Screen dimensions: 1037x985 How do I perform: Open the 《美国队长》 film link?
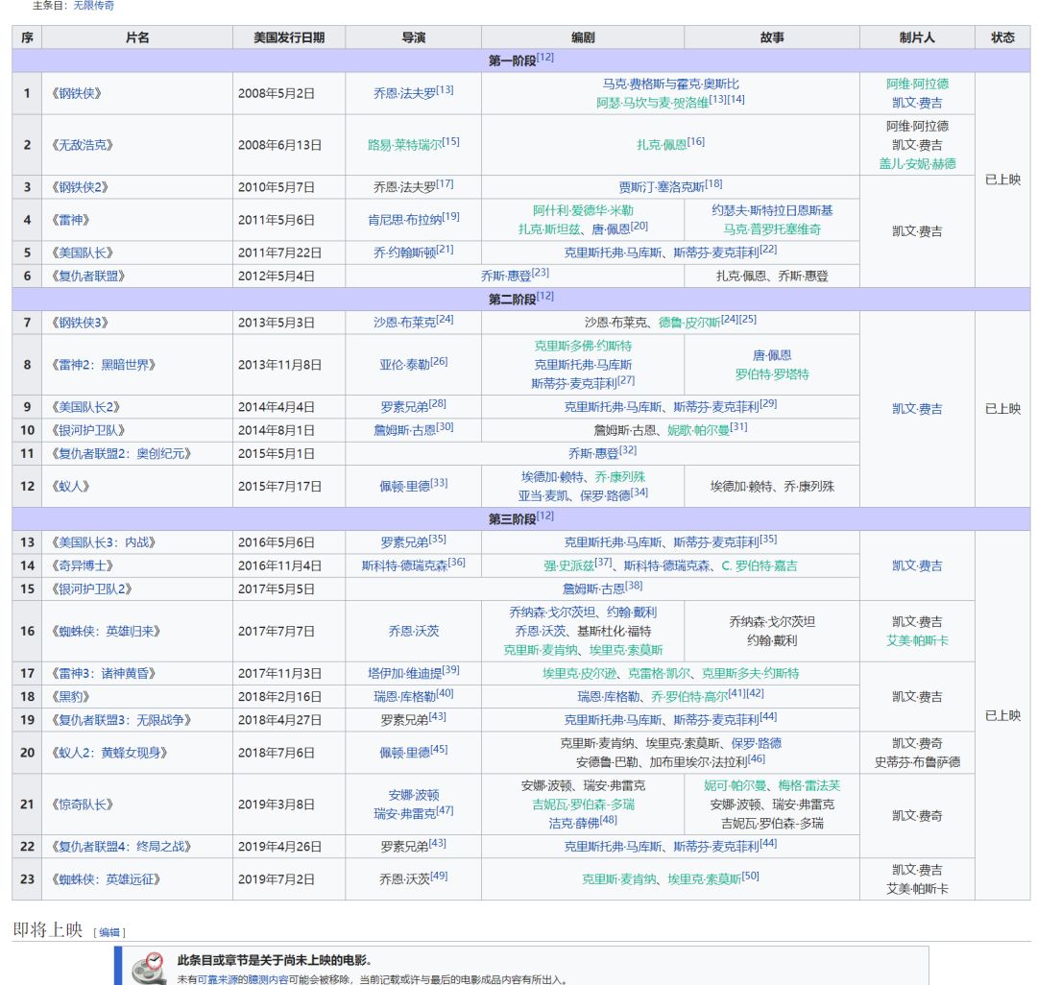point(82,252)
